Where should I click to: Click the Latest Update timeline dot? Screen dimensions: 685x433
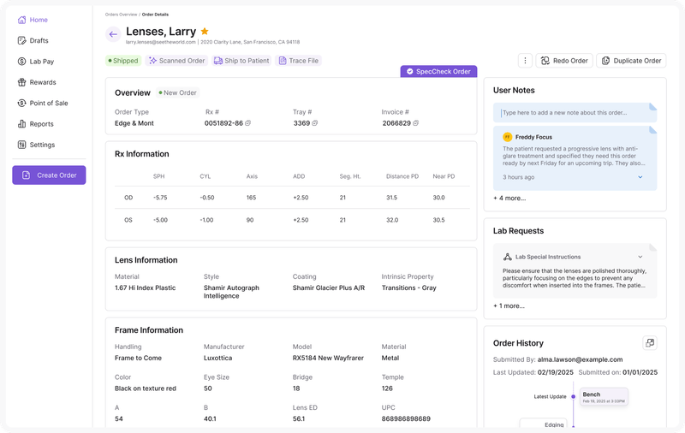pos(573,397)
